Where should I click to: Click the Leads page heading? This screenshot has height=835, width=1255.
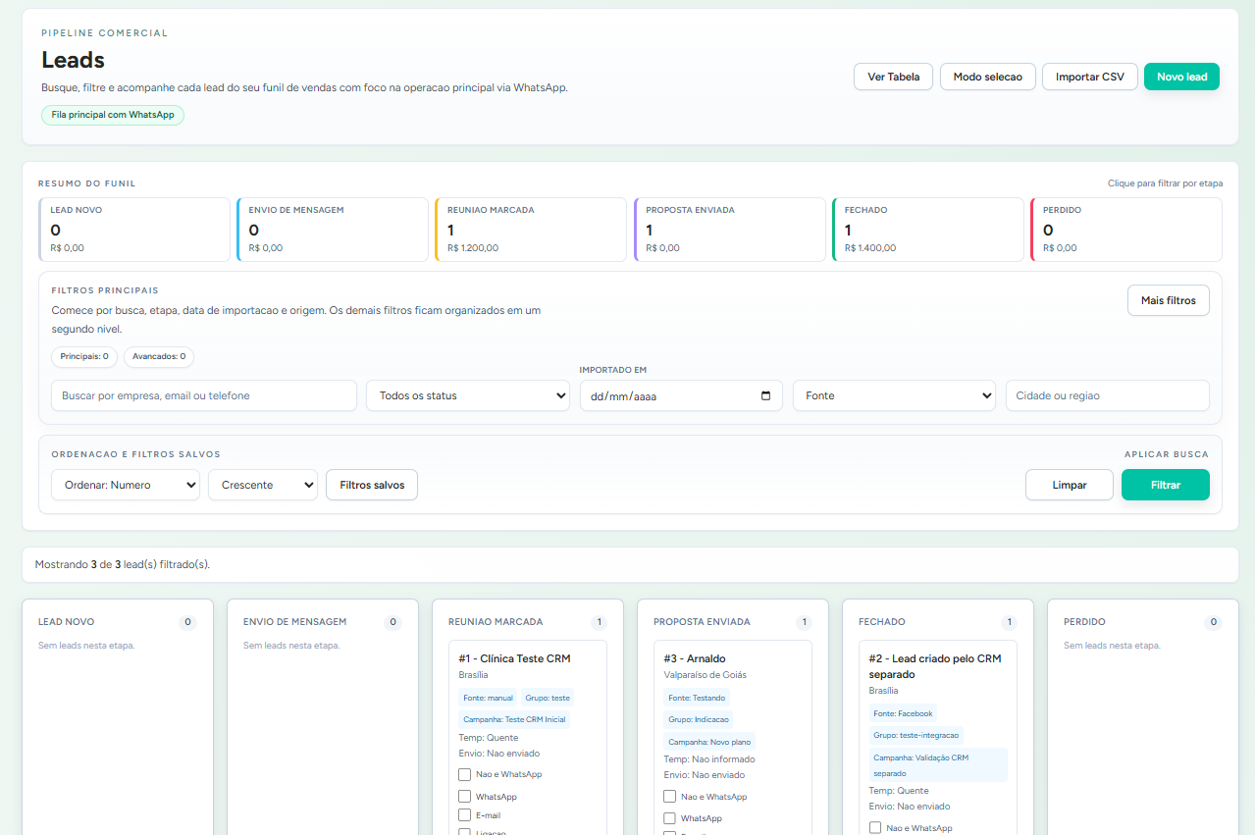point(73,60)
